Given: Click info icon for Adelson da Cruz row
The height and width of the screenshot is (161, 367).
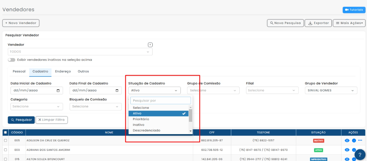Looking at the screenshot, I should click(353, 140).
